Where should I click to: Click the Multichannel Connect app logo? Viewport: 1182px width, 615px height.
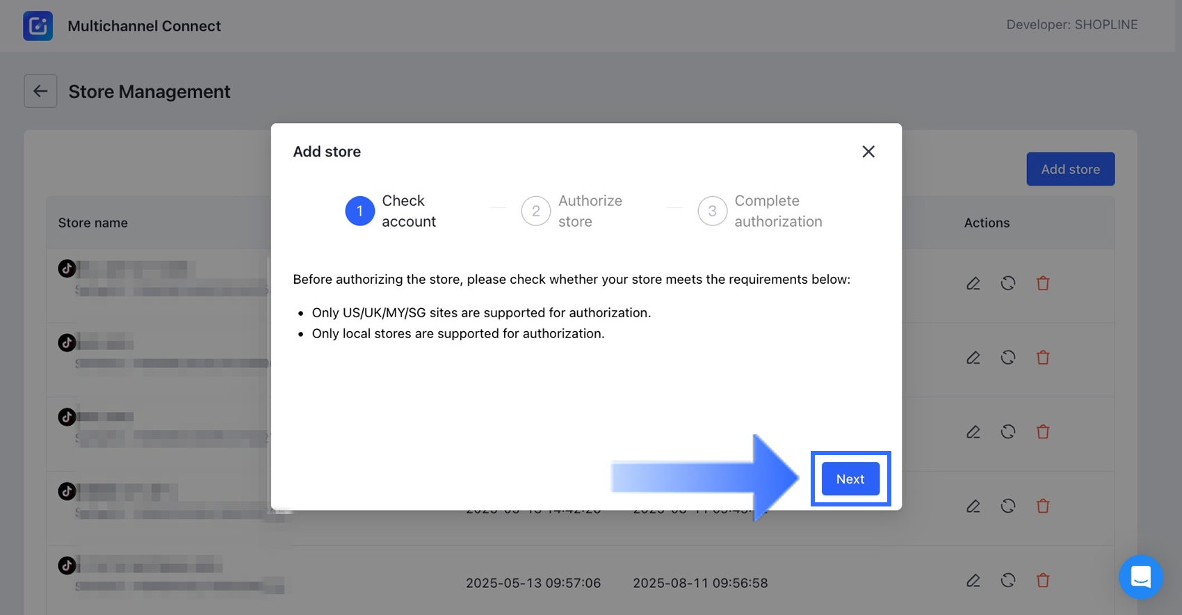[x=38, y=26]
